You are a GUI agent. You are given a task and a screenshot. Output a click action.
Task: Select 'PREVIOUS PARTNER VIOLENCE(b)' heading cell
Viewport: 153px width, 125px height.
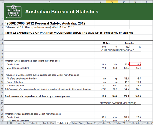pyautogui.click(x=118, y=103)
